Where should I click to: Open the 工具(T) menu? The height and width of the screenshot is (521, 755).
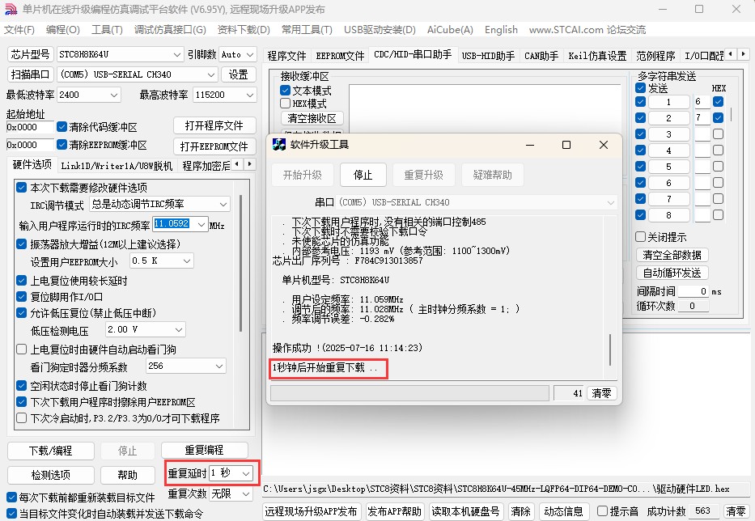(x=107, y=30)
